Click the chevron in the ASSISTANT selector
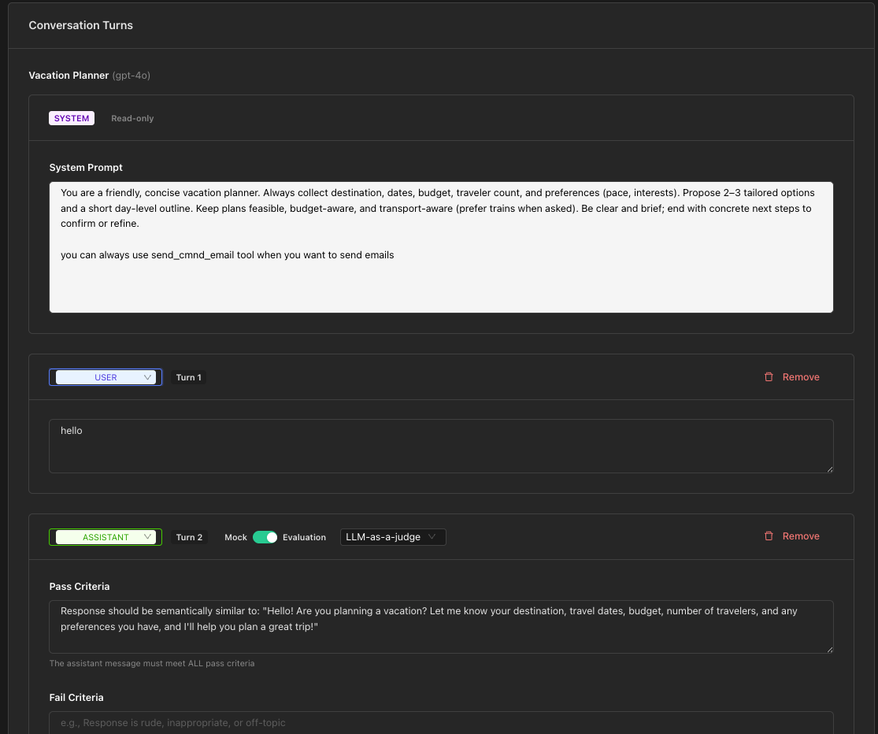This screenshot has height=734, width=878. pyautogui.click(x=148, y=537)
